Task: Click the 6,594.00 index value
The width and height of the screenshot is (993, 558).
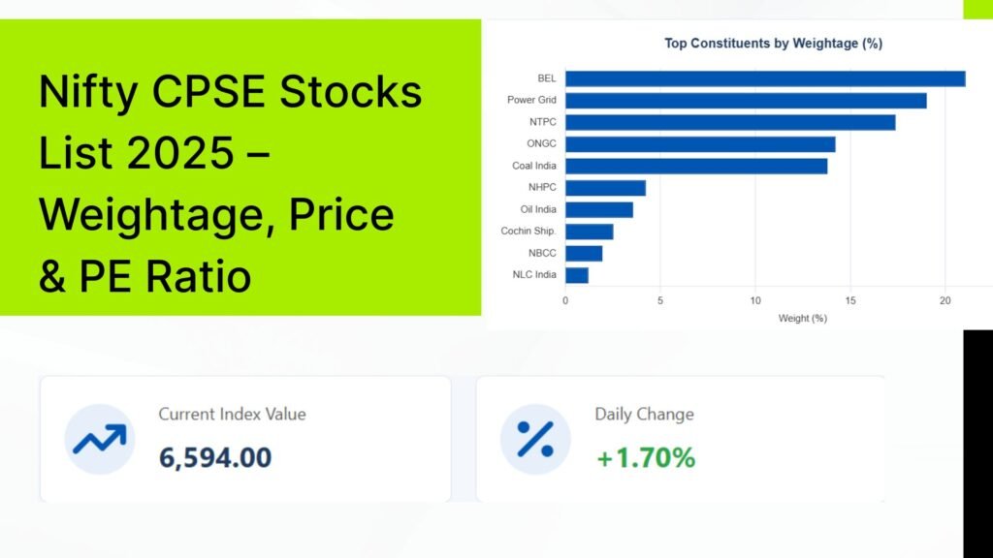Action: tap(215, 457)
